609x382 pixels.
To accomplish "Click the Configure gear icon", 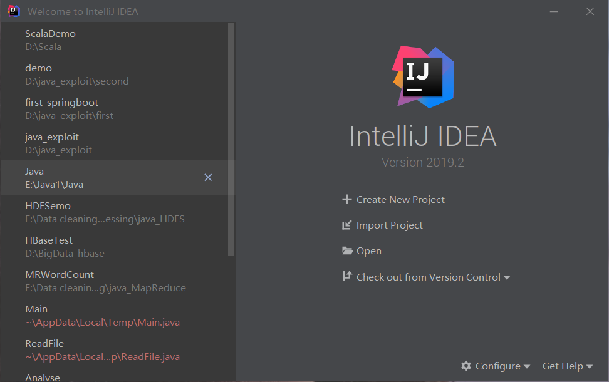I will (x=466, y=366).
